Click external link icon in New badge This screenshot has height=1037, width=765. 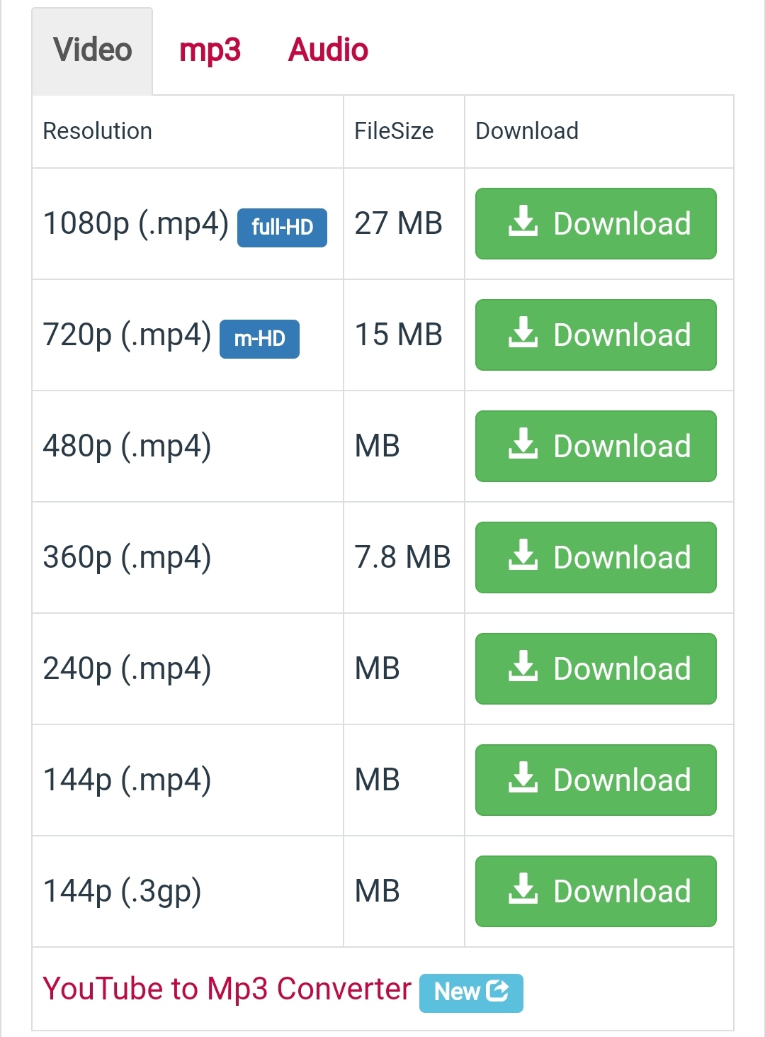pyautogui.click(x=497, y=990)
